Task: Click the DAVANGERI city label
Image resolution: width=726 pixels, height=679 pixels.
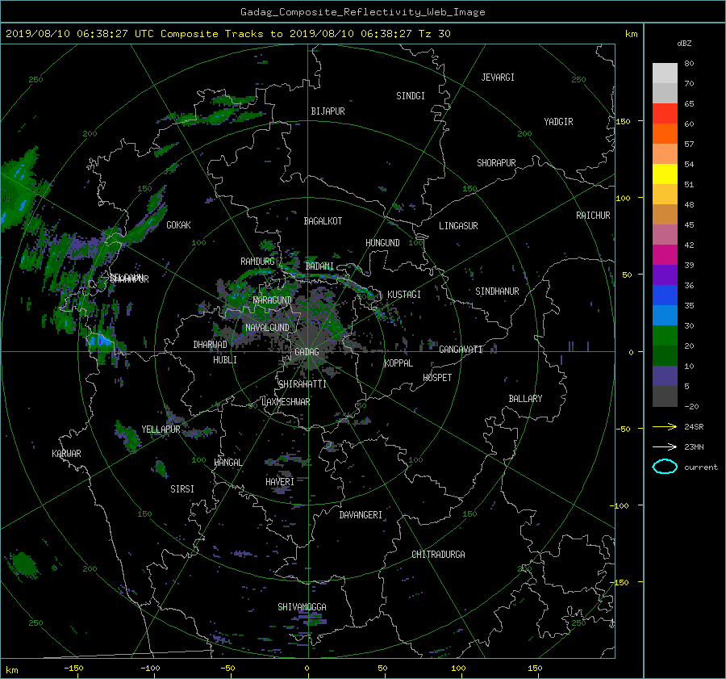Action: coord(361,515)
